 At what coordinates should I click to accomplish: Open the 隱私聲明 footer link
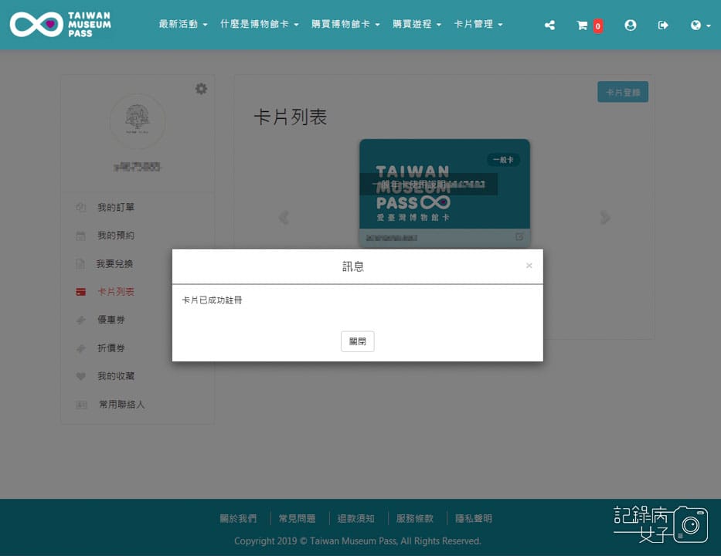tap(473, 519)
